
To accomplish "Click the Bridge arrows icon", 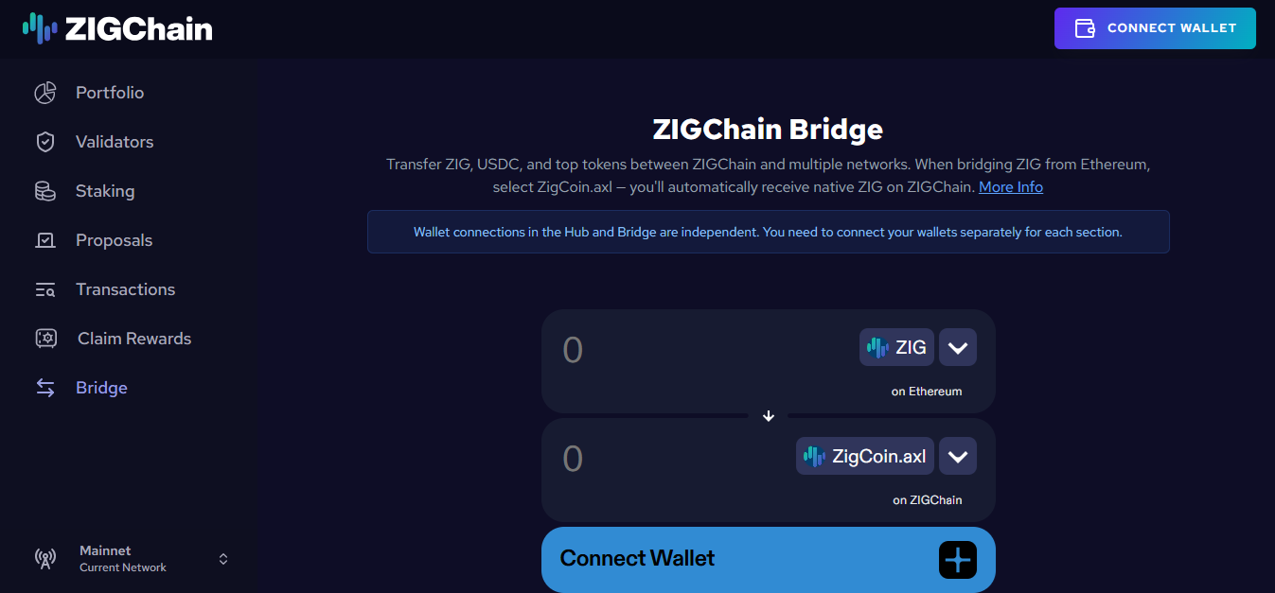I will (x=45, y=388).
